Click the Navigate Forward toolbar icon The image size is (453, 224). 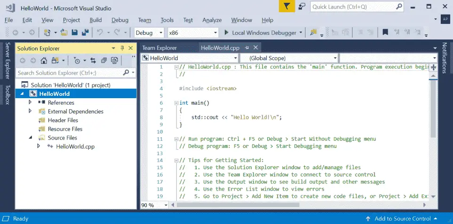pos(32,32)
